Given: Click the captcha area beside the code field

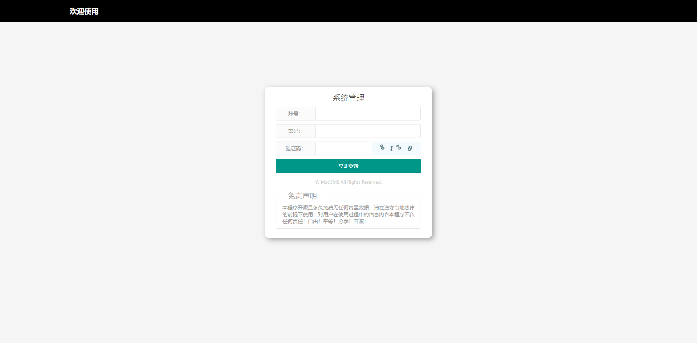Looking at the screenshot, I should click(396, 148).
